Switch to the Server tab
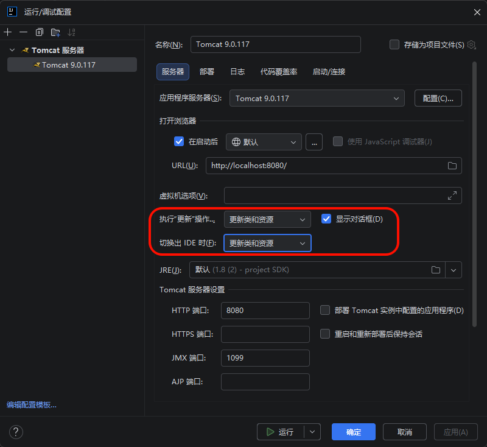The height and width of the screenshot is (447, 487). [x=173, y=72]
